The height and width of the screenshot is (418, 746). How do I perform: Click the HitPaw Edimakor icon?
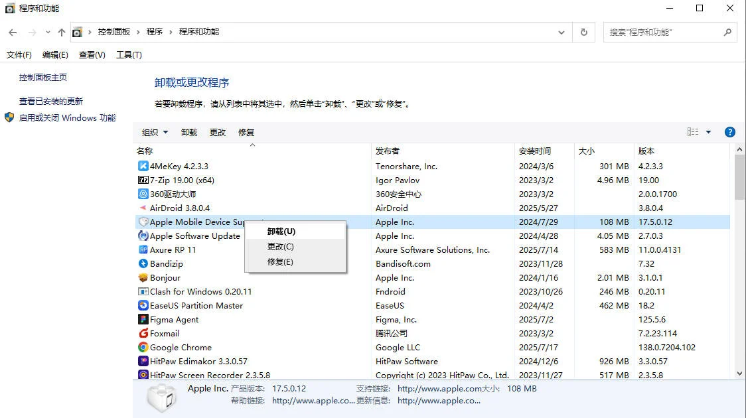click(x=143, y=361)
